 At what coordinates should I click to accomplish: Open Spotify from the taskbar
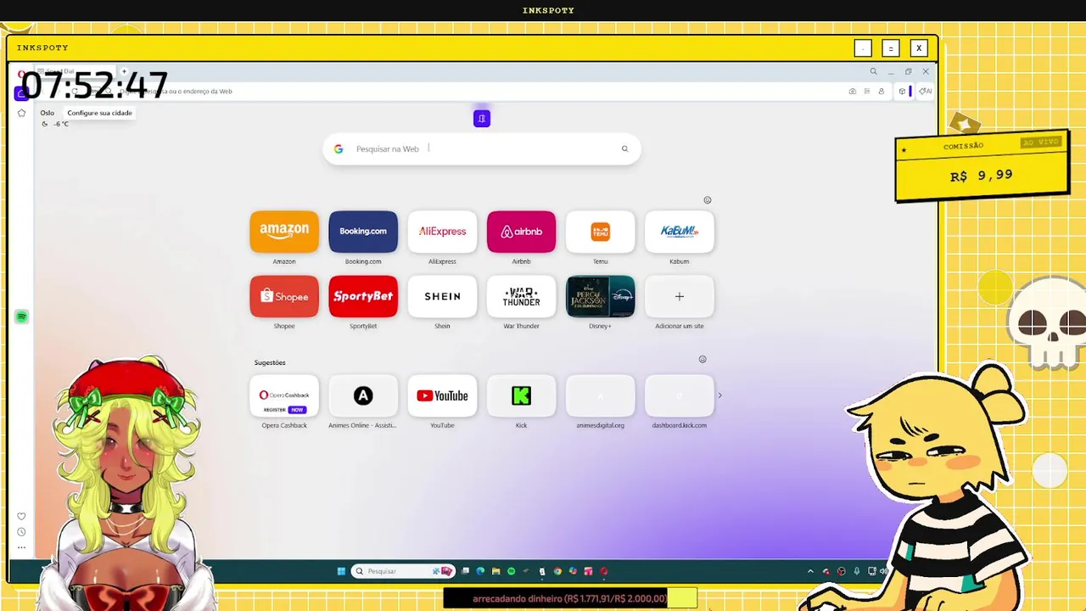[512, 571]
